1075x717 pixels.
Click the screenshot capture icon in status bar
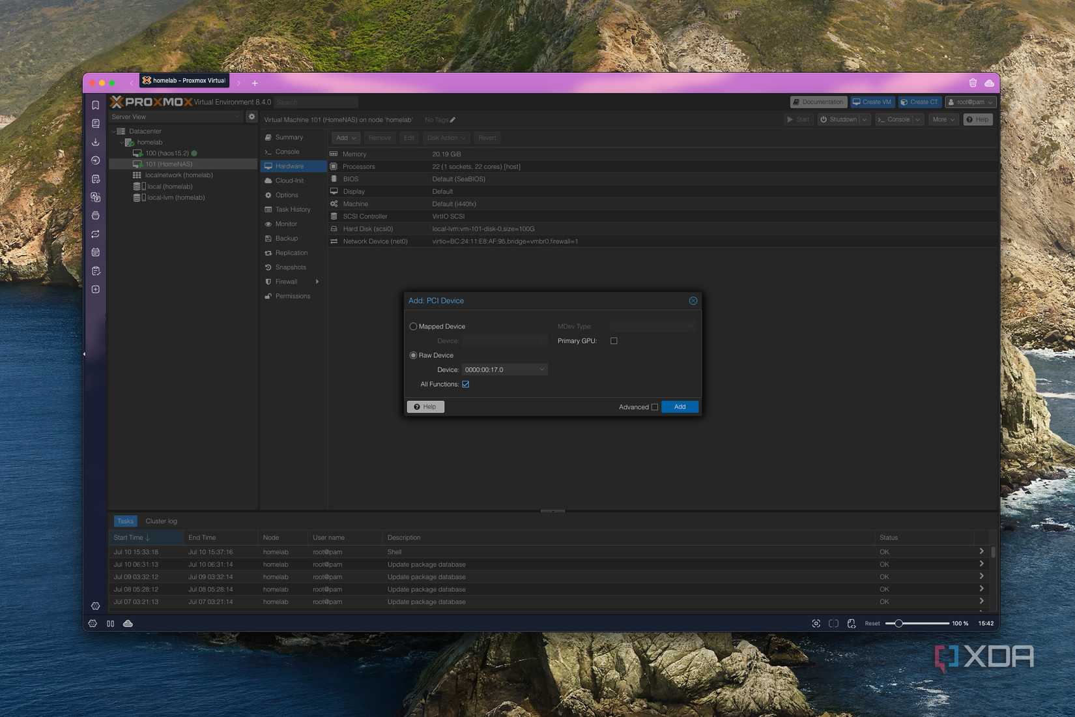click(x=816, y=624)
